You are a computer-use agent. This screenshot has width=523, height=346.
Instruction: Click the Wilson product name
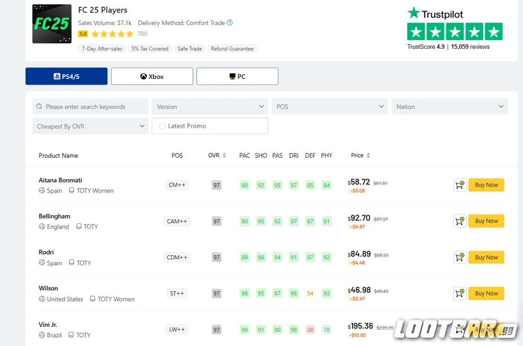pyautogui.click(x=48, y=288)
